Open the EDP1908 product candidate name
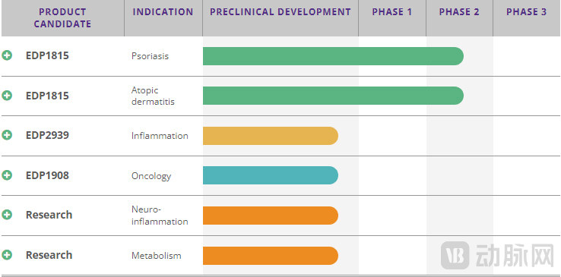The width and height of the screenshot is (561, 277). (x=47, y=175)
